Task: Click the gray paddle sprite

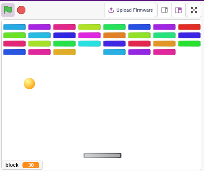Action: pyautogui.click(x=102, y=156)
